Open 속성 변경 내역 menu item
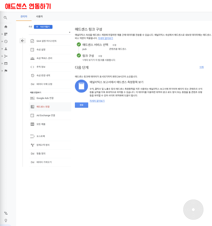 (50, 75)
